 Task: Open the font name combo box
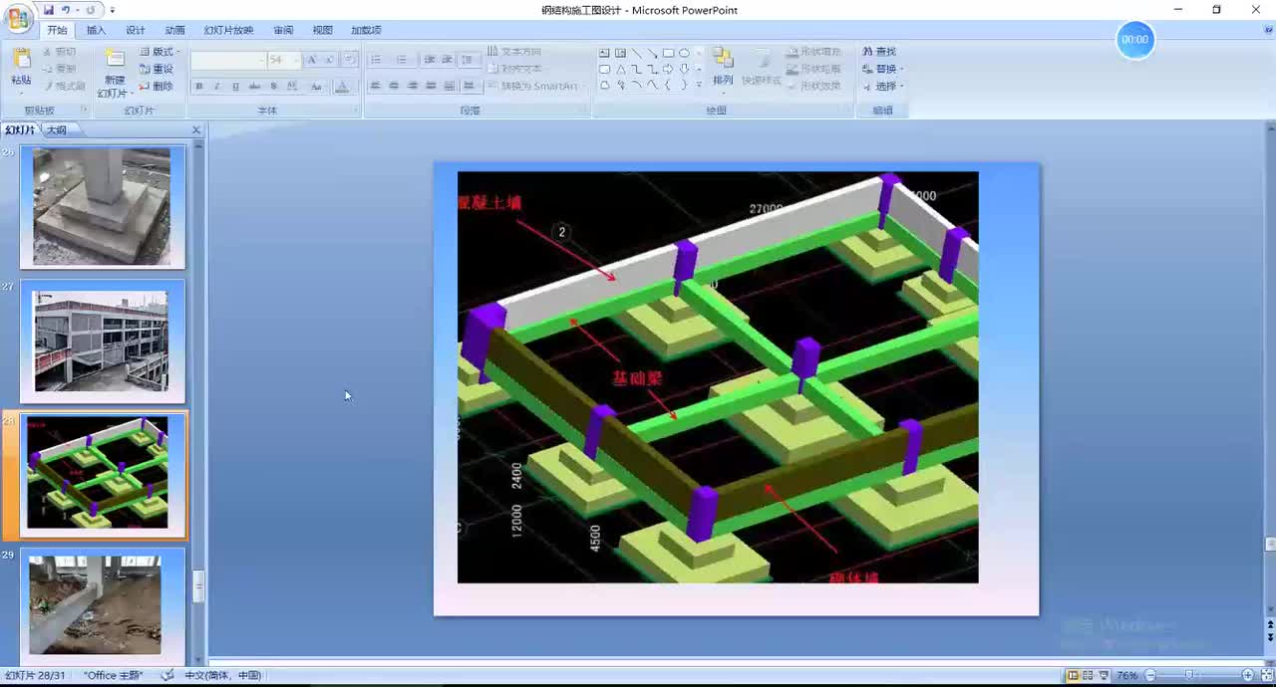(x=228, y=60)
